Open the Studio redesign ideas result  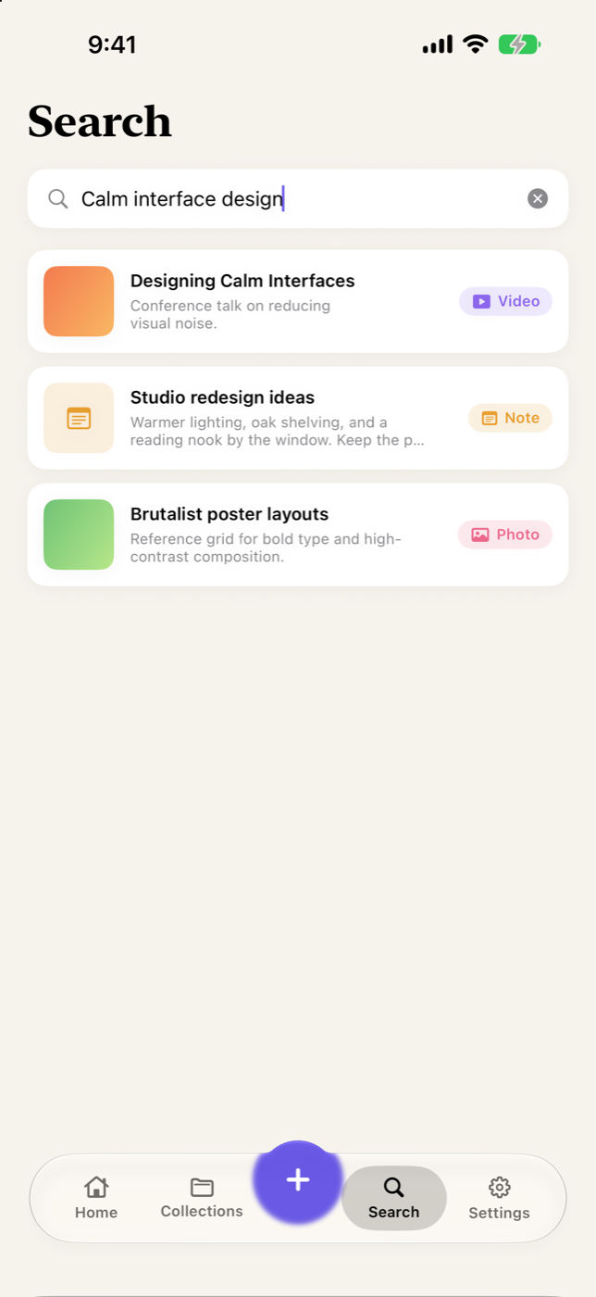[298, 418]
